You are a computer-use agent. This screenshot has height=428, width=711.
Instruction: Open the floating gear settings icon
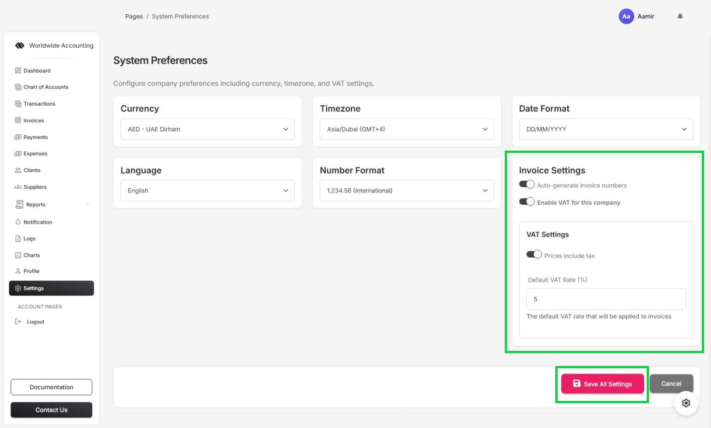[686, 403]
